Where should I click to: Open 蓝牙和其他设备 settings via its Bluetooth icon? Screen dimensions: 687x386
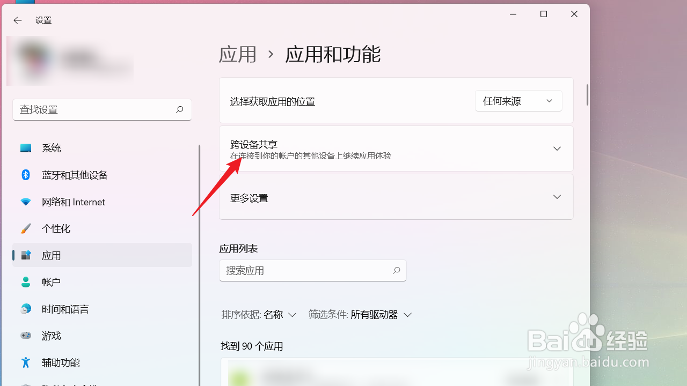pos(26,175)
